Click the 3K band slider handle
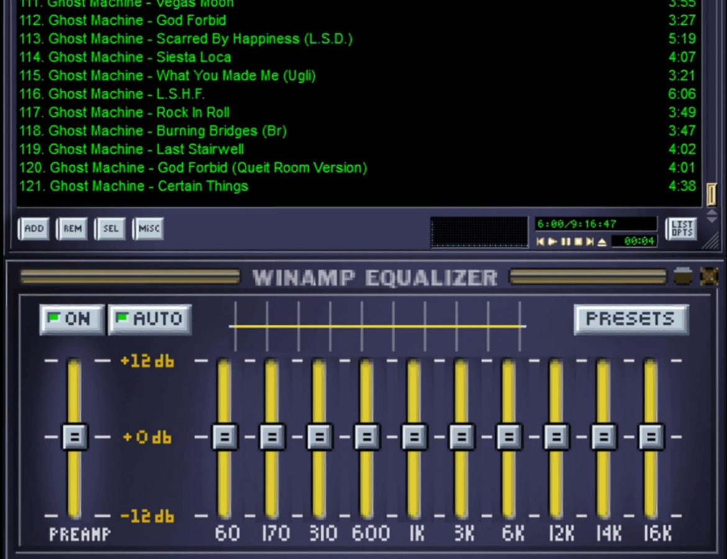 point(461,436)
